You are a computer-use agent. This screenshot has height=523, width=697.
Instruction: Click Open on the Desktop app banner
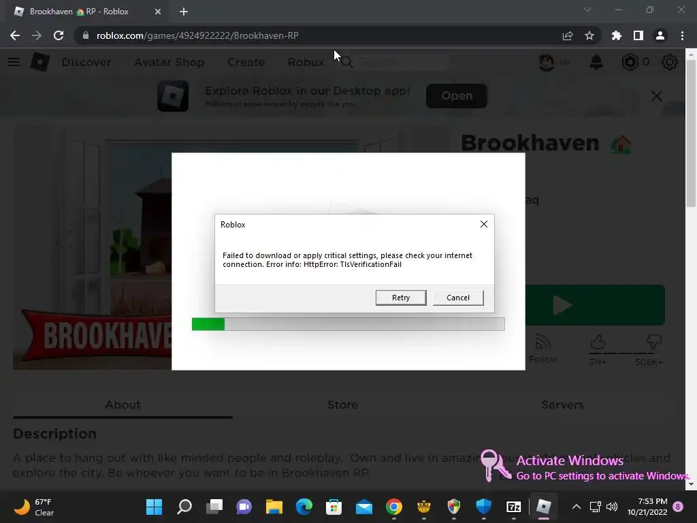pyautogui.click(x=457, y=95)
